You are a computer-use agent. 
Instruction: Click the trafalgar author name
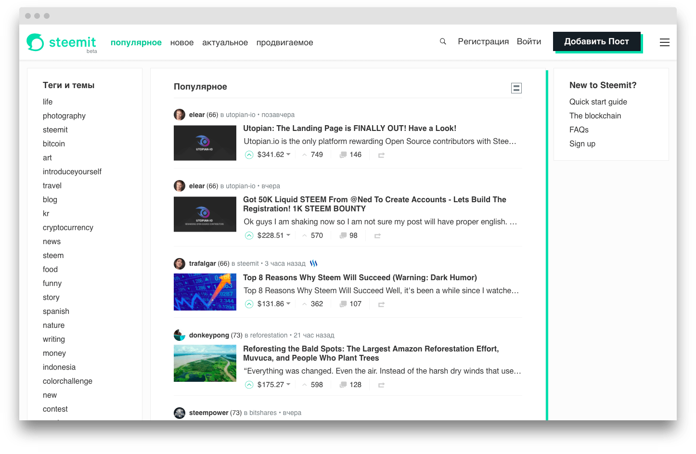click(x=202, y=263)
